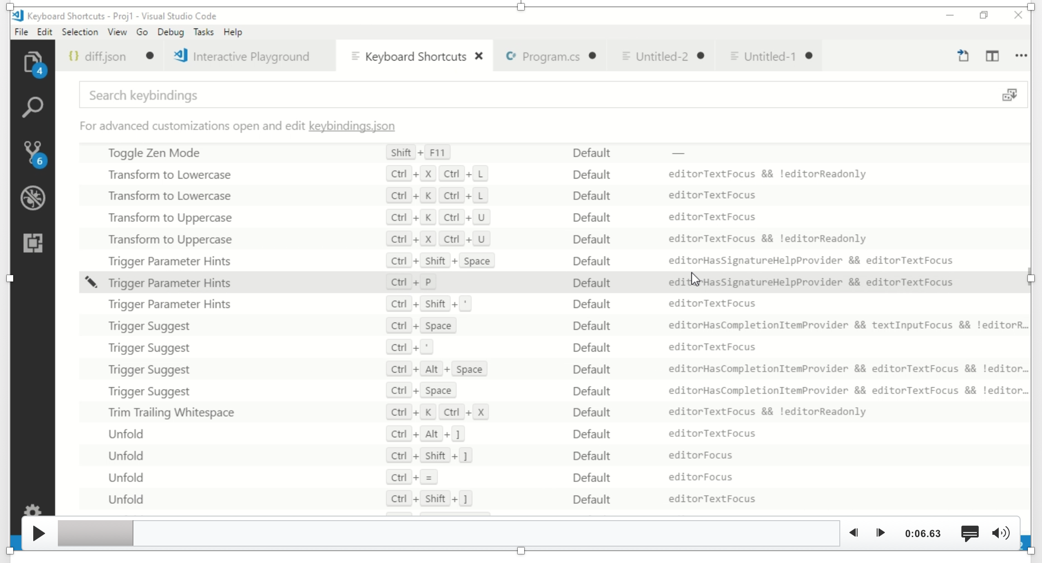Edit the highlighted Trigger Parameter Hints keybinding pencil
1042x563 pixels.
tap(91, 282)
